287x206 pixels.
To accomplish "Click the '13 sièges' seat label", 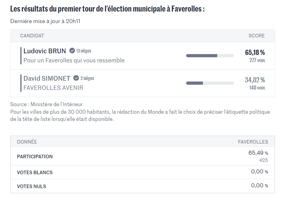I will click(x=84, y=51).
